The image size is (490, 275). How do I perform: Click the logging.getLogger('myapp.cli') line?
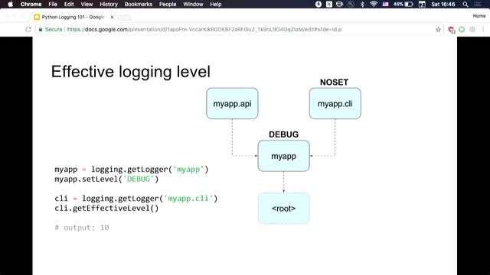coord(136,199)
